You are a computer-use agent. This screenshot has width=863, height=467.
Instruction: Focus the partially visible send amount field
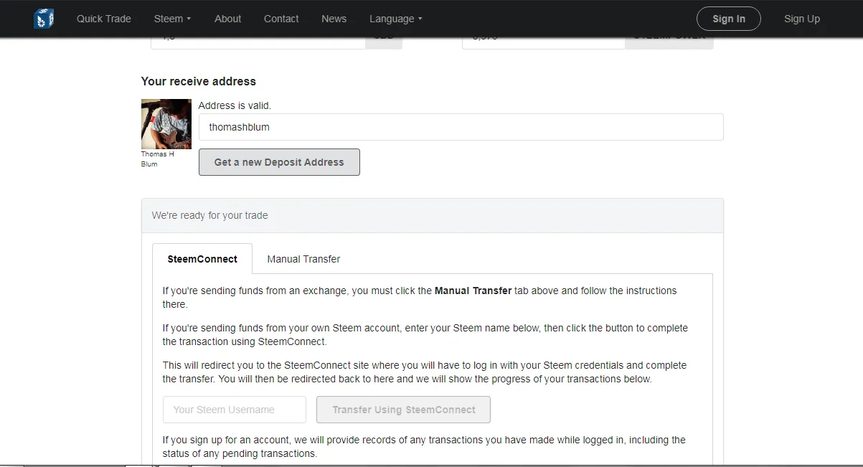(x=258, y=42)
